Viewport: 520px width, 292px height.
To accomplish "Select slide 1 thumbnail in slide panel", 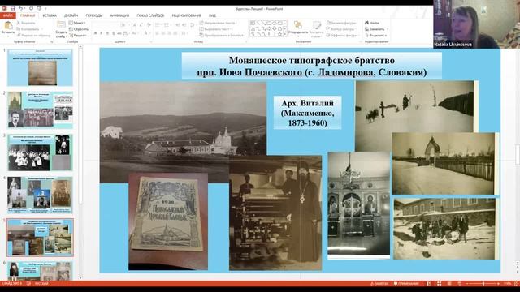I will 40,67.
